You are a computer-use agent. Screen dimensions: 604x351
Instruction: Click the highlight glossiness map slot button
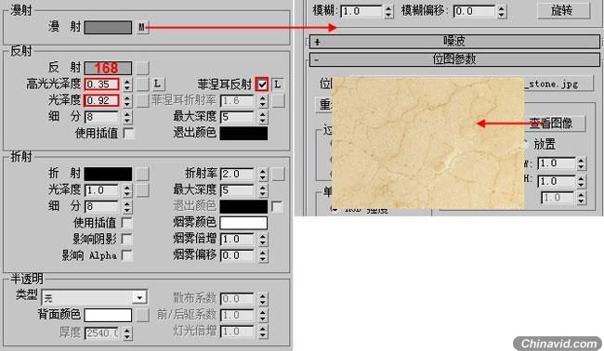click(x=142, y=84)
